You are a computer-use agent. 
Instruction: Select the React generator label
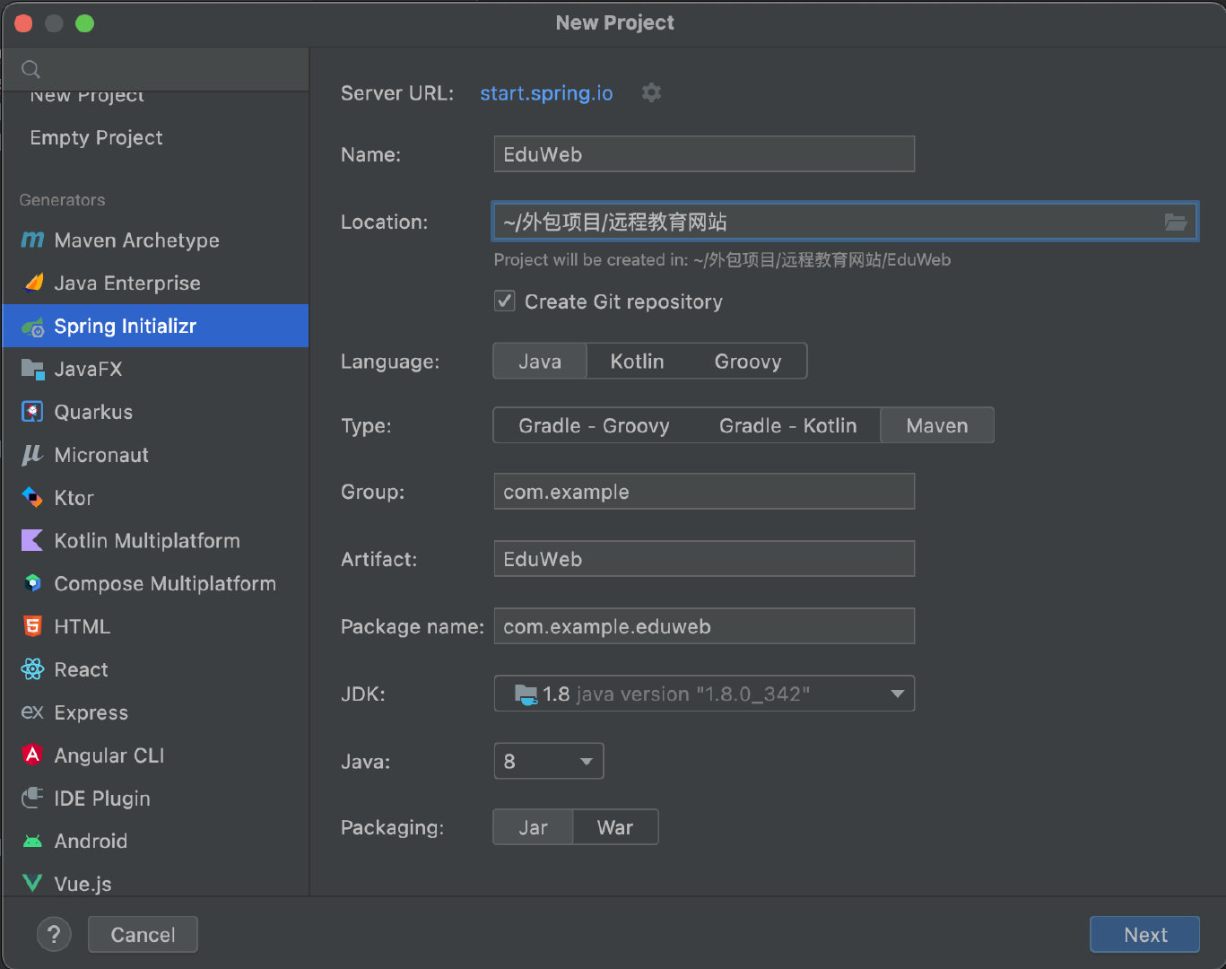click(81, 669)
